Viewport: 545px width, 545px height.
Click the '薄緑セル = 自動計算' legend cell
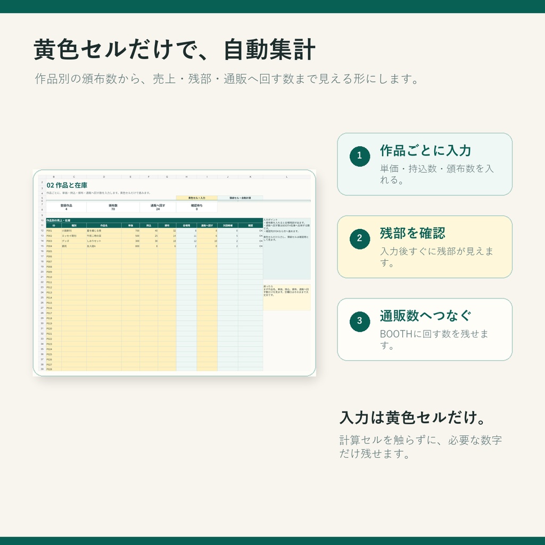click(x=240, y=198)
